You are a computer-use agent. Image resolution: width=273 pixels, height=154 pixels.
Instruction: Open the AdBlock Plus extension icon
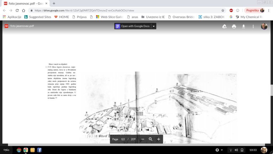point(231,10)
